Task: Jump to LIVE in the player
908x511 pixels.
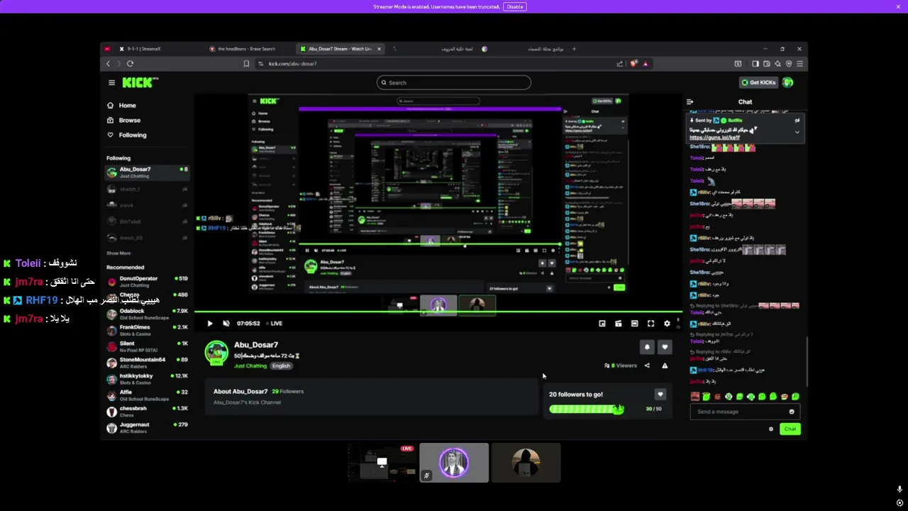Action: [x=275, y=324]
